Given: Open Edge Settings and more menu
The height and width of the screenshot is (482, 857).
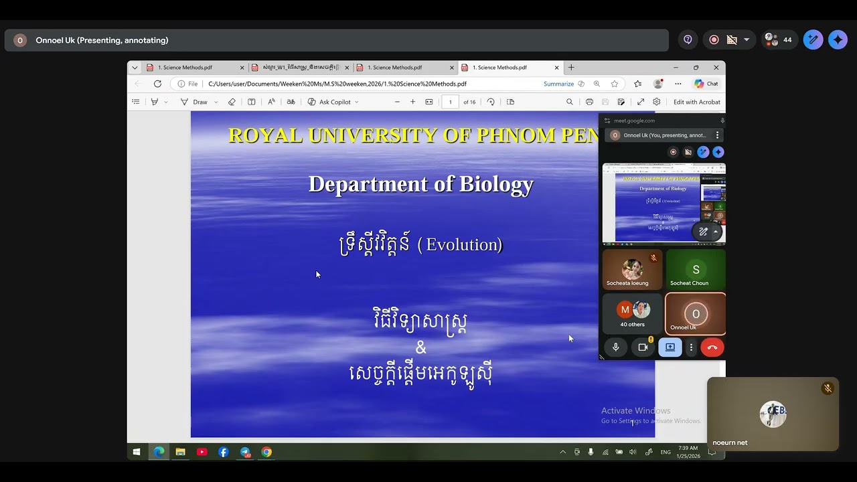Looking at the screenshot, I should [678, 84].
